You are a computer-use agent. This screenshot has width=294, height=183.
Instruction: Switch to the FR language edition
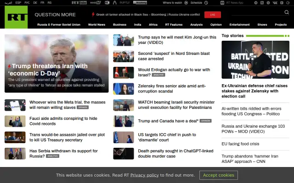point(42,3)
